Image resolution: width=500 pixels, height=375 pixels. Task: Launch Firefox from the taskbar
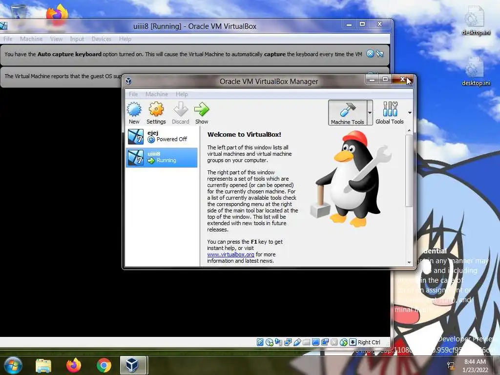click(74, 365)
